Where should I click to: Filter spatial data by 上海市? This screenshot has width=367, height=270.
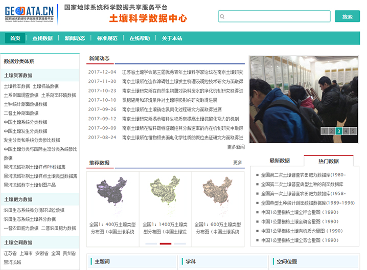pos(26,253)
